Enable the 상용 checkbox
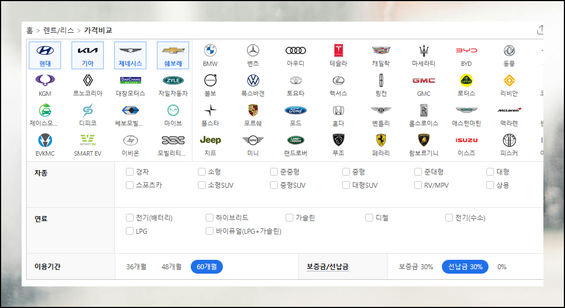 (x=490, y=185)
